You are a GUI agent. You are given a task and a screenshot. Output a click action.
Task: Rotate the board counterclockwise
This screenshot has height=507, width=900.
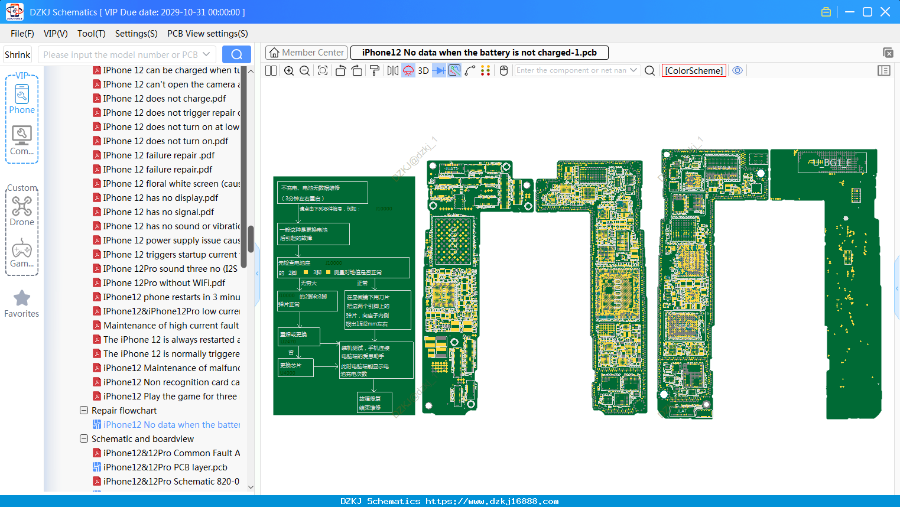[x=340, y=70]
